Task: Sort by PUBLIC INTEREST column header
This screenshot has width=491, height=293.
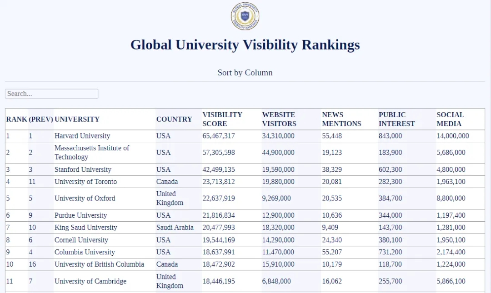Action: tap(396, 119)
